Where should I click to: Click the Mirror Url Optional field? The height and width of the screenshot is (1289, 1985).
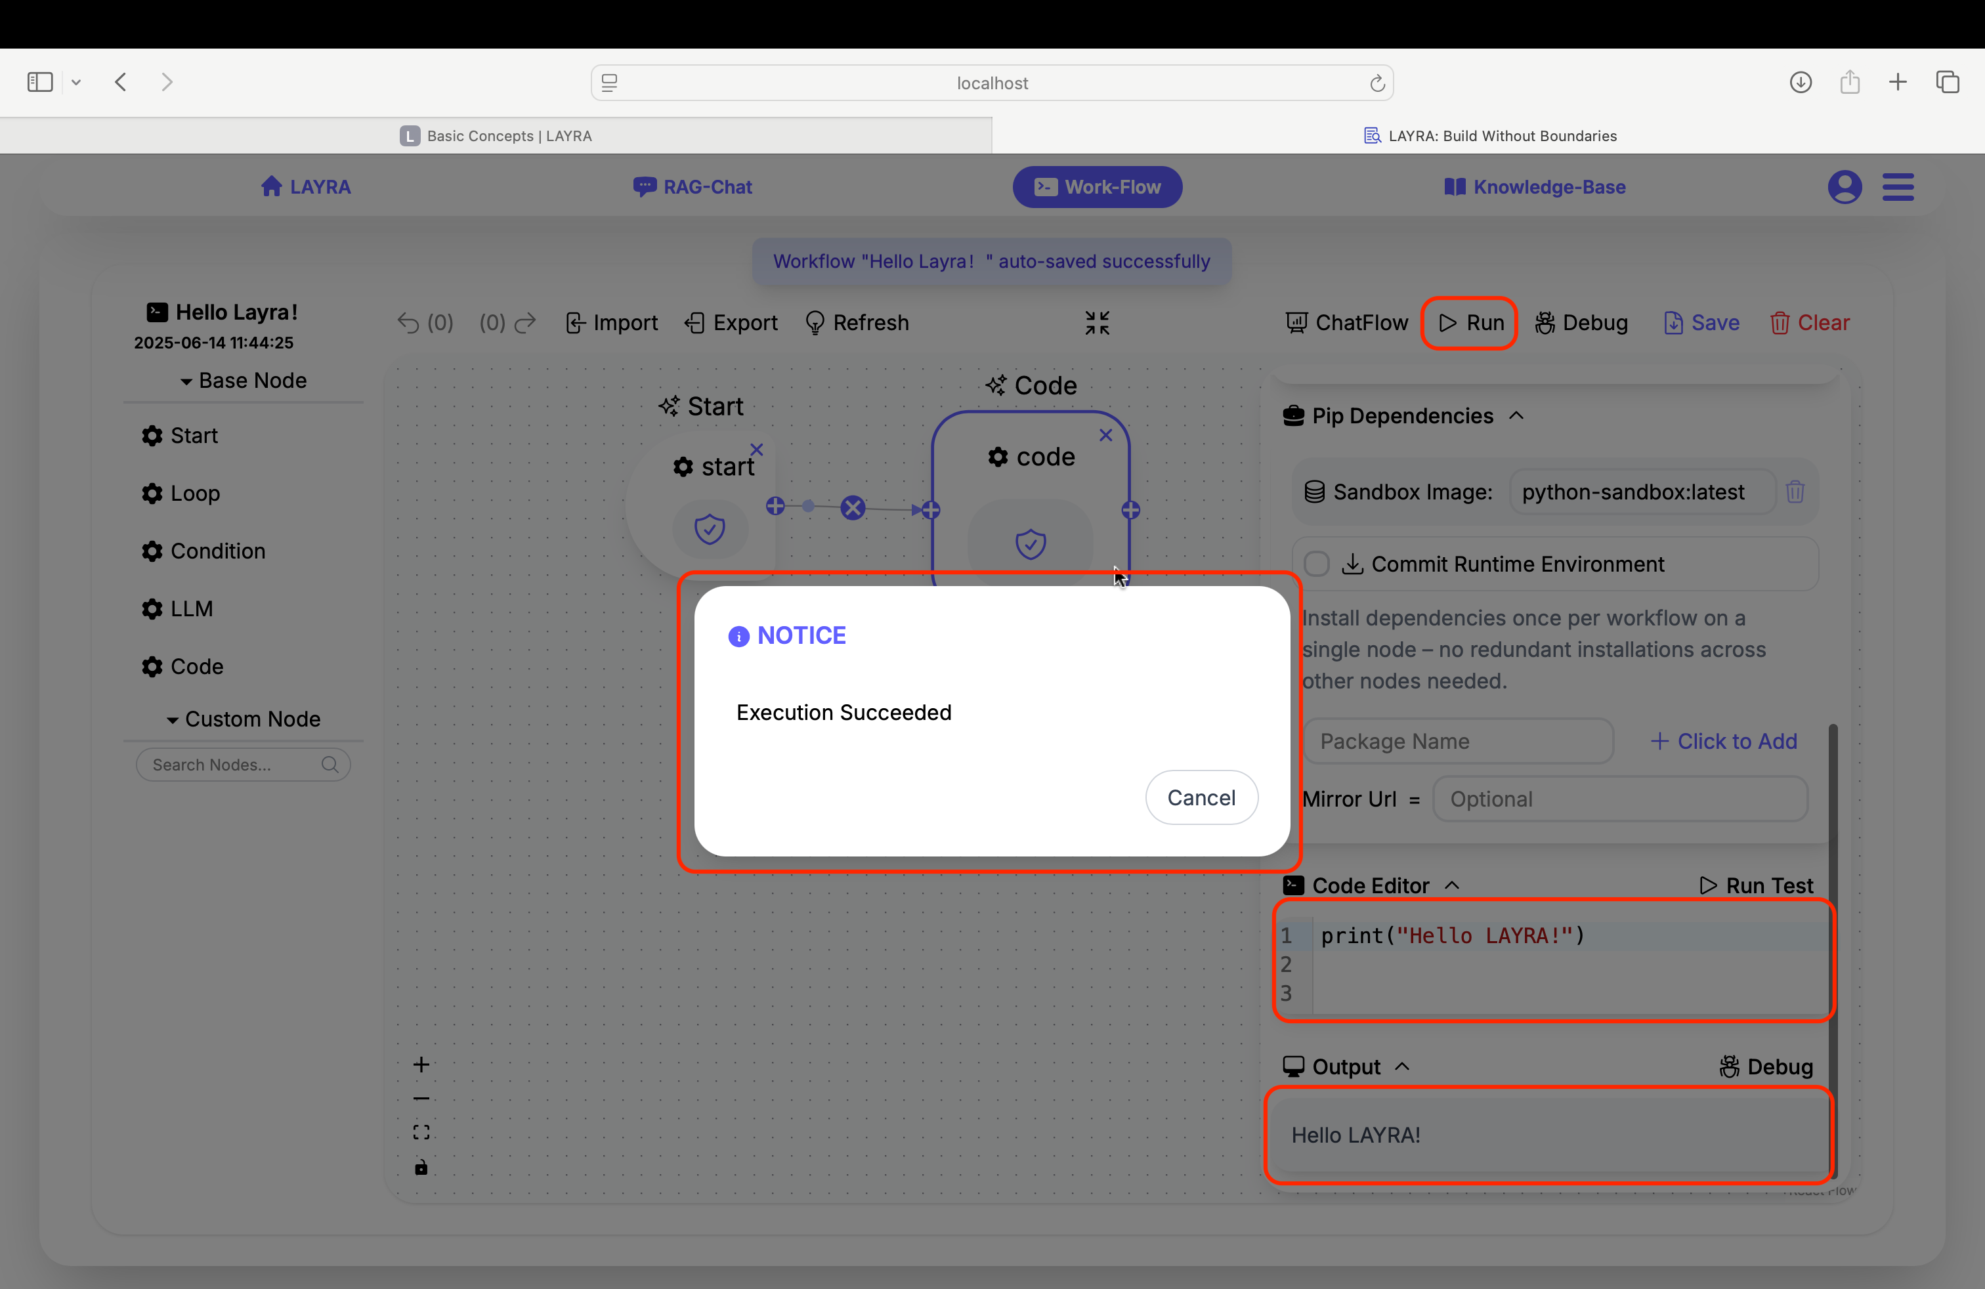point(1619,799)
